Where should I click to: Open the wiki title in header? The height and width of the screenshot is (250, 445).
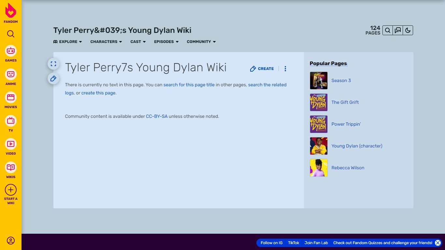[122, 30]
